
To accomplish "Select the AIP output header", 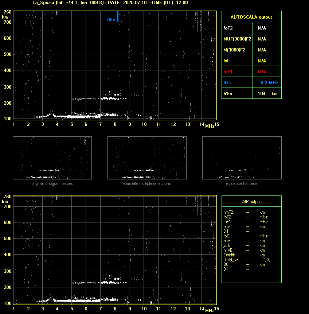I will [251, 202].
